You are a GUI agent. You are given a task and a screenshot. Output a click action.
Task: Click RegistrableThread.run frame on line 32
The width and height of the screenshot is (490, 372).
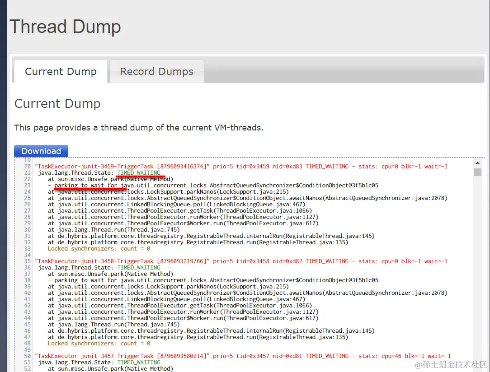[198, 242]
